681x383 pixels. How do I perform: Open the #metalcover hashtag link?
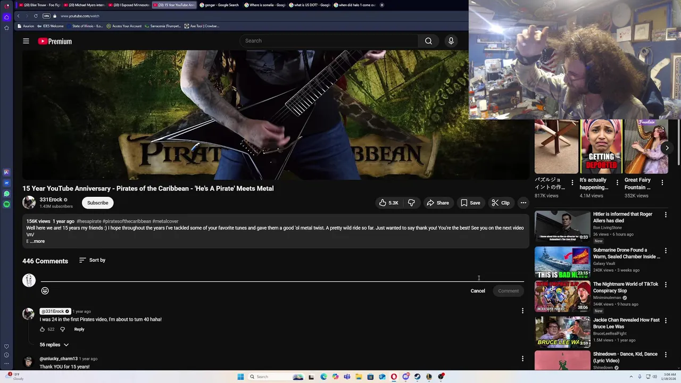165,221
